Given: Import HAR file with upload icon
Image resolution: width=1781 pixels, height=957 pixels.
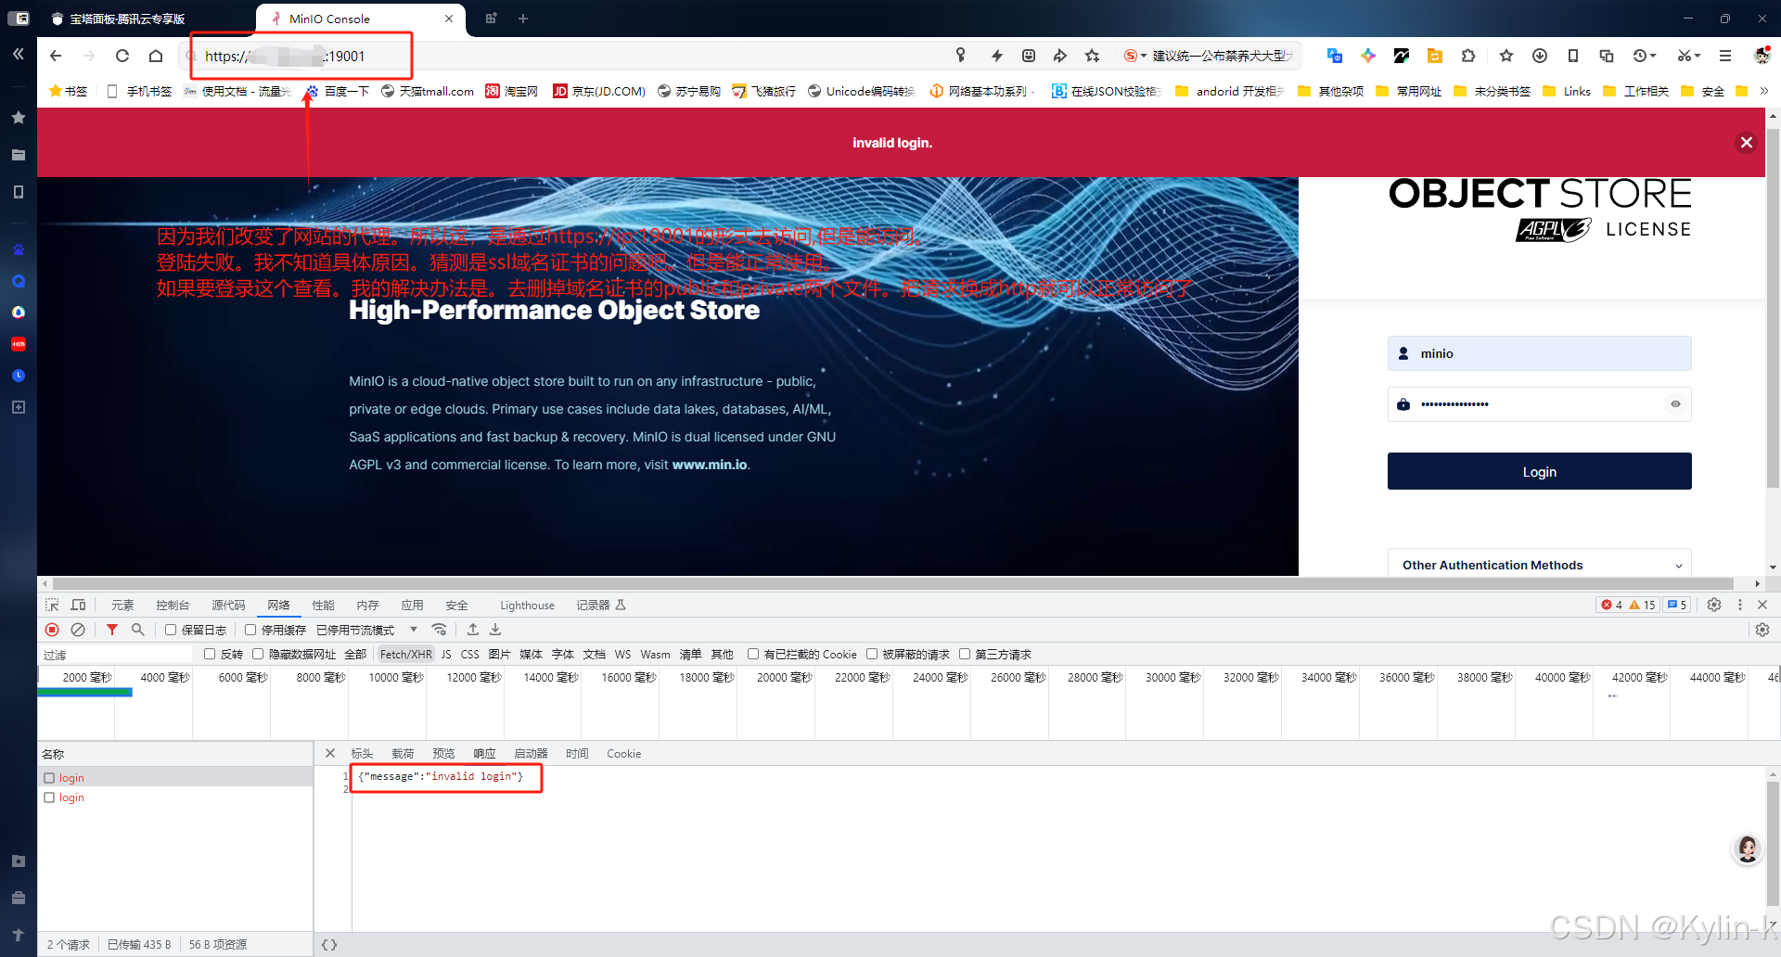Looking at the screenshot, I should [473, 630].
